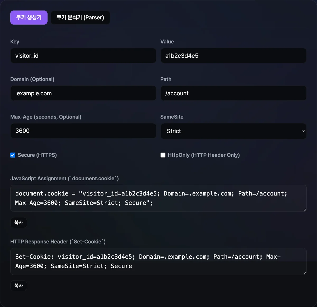Open the 쿠키 분석기 (Parser) tab
This screenshot has height=307, width=317.
pyautogui.click(x=80, y=17)
